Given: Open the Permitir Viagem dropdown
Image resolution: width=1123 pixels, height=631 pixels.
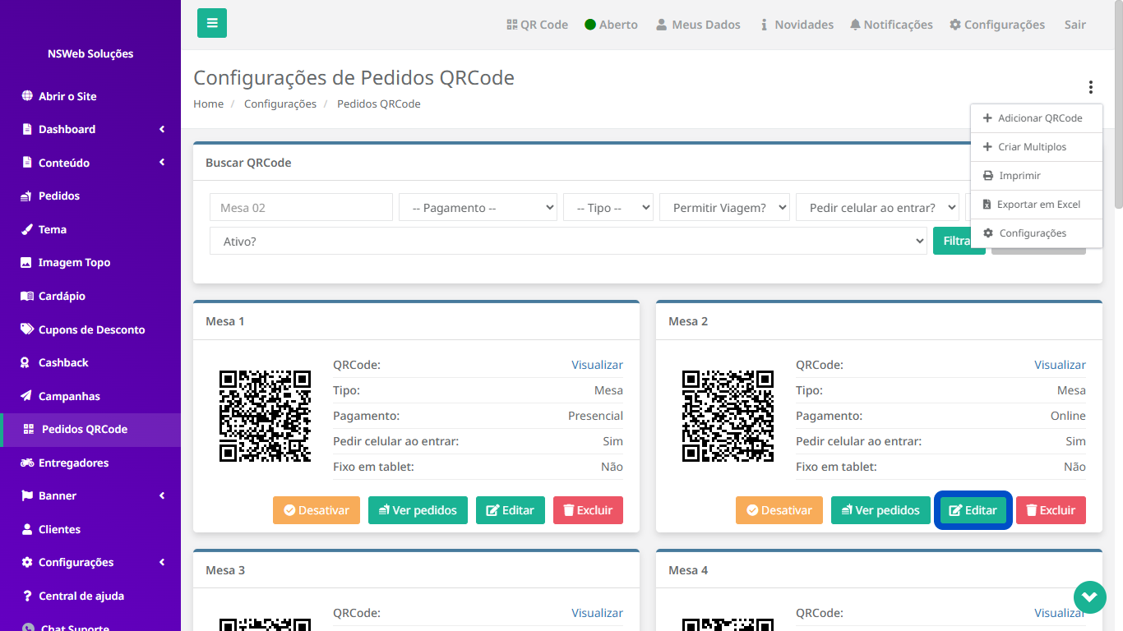Looking at the screenshot, I should coord(724,208).
